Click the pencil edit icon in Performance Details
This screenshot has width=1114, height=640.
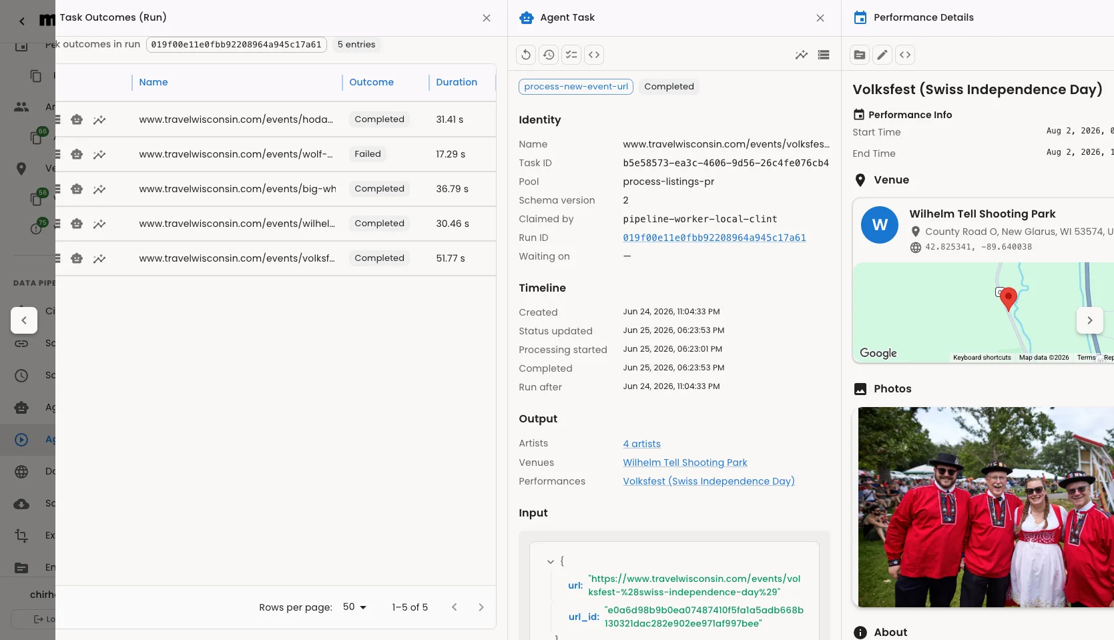point(882,55)
